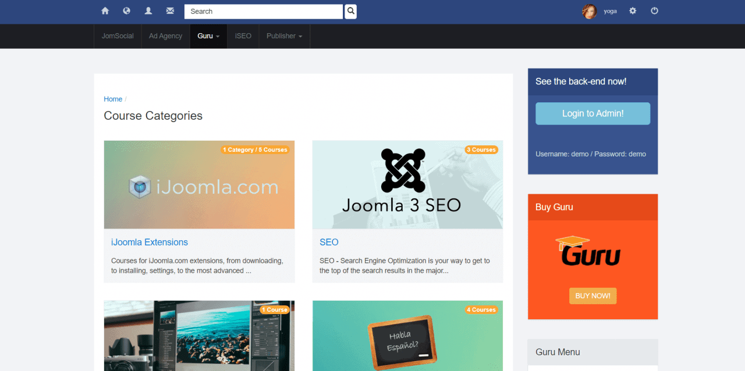
Task: Click the '4 Courses' badge
Action: click(481, 309)
